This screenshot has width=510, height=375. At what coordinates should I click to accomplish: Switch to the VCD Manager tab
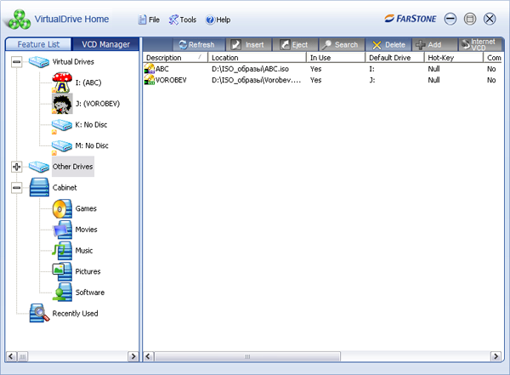pos(105,44)
